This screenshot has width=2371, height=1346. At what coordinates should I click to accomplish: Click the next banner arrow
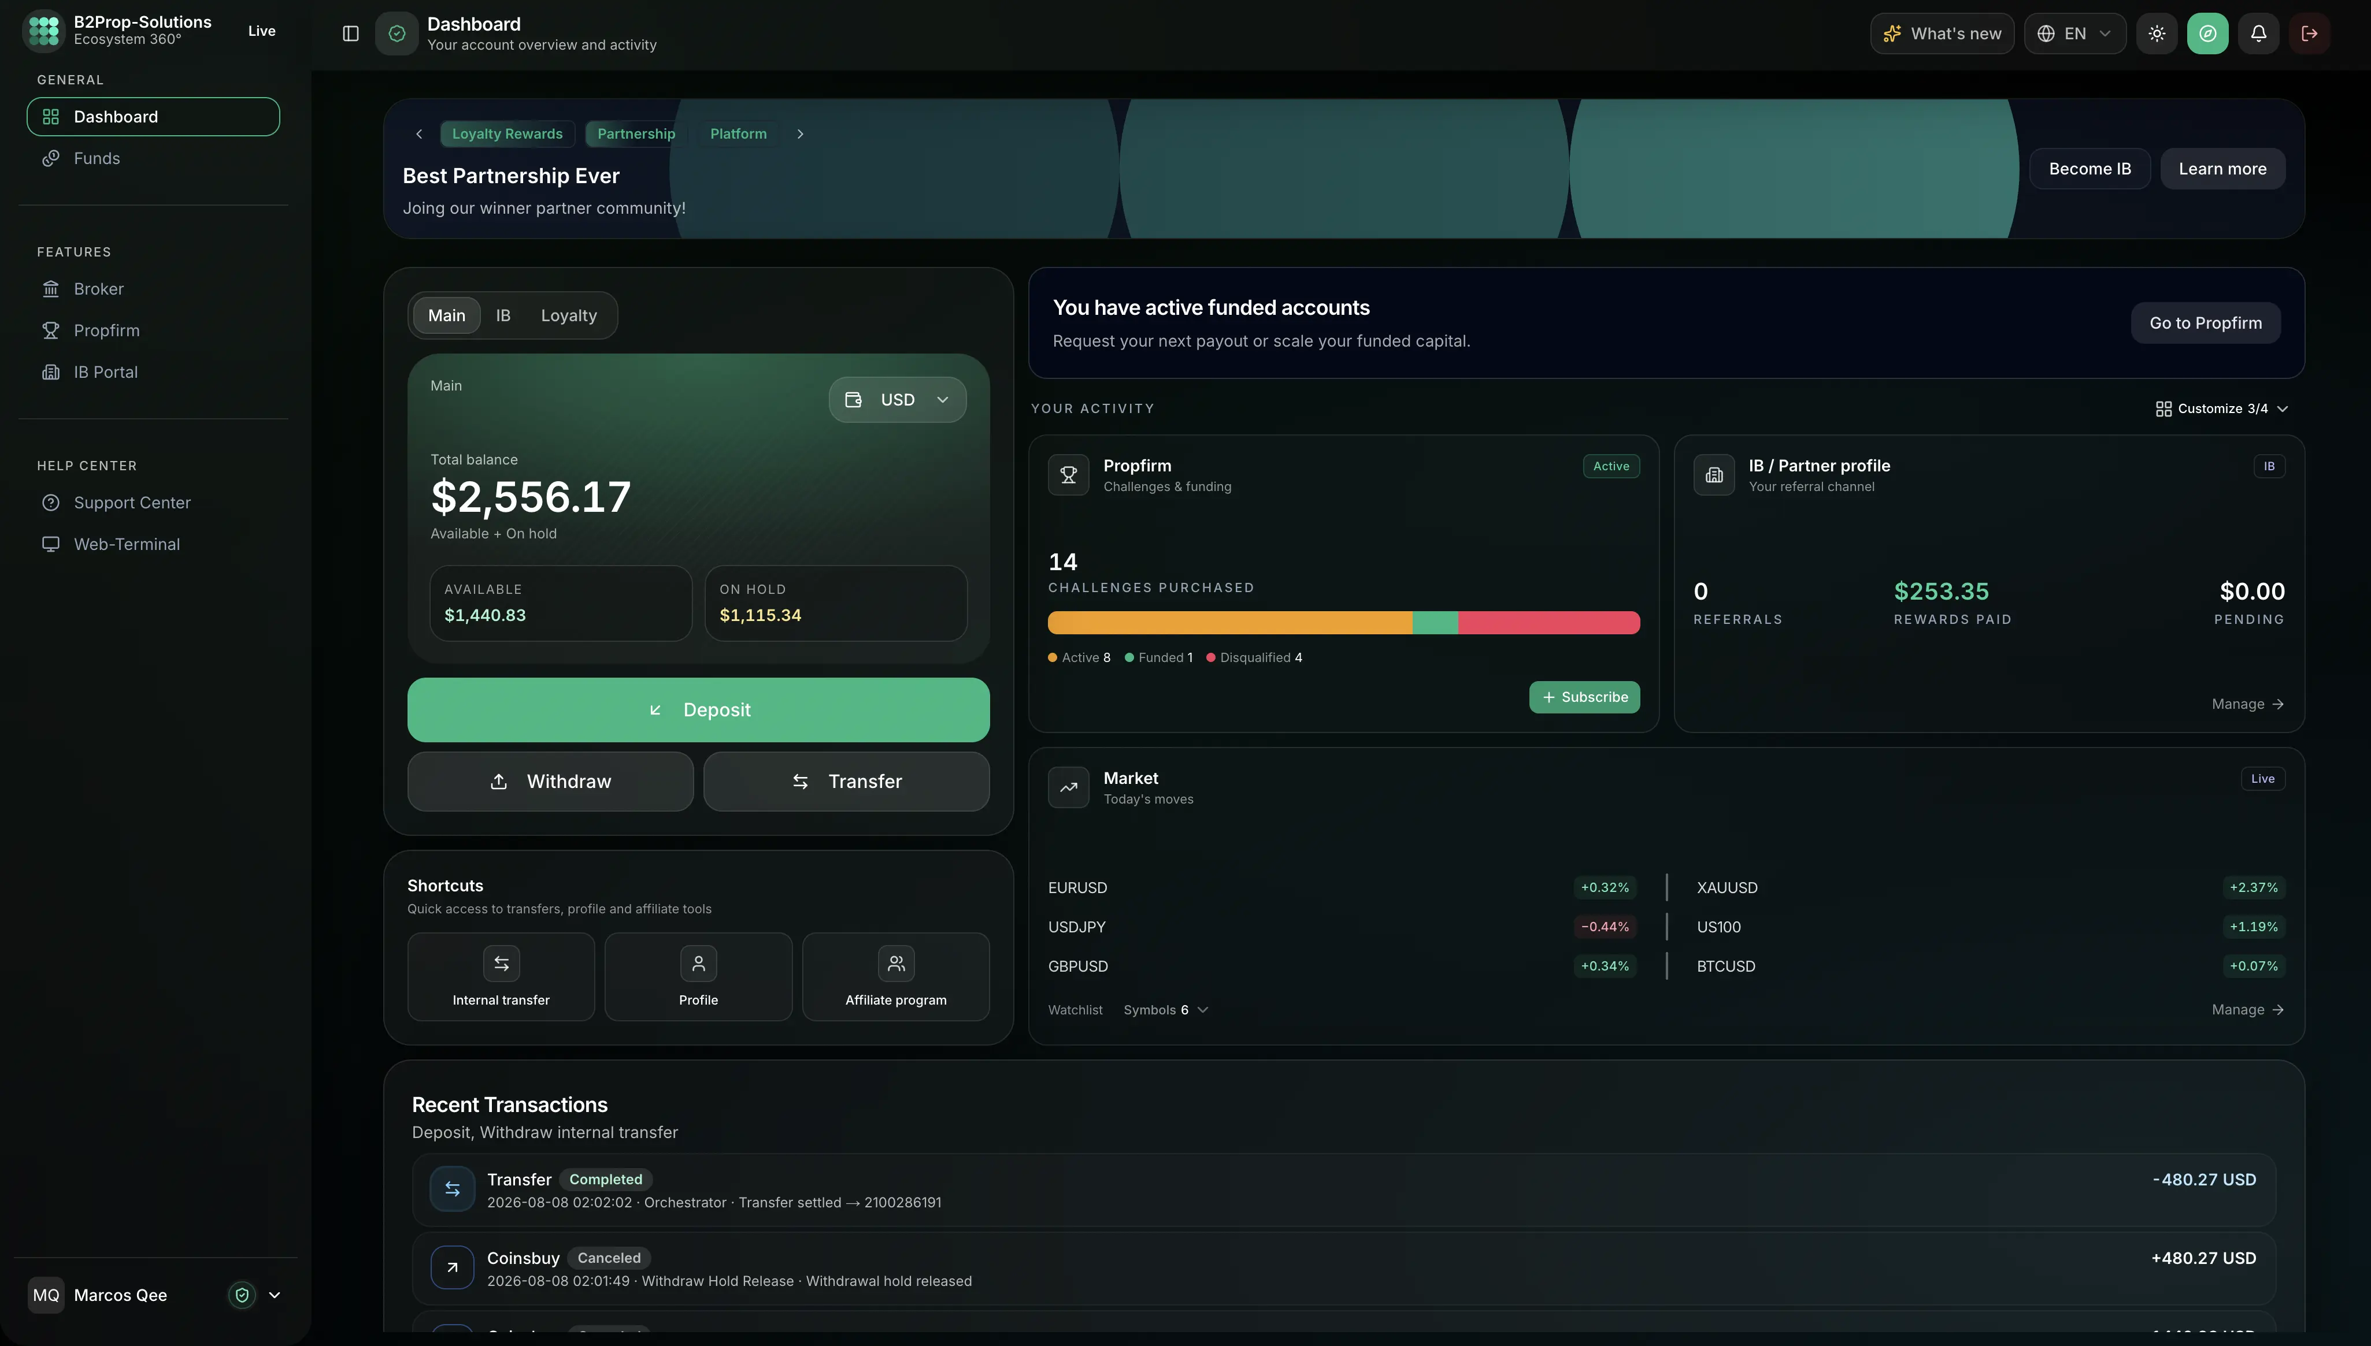[800, 134]
